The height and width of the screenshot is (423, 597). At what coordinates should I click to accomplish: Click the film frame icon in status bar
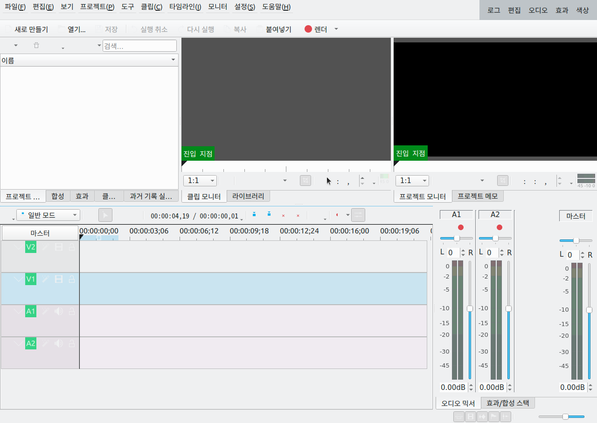point(471,416)
